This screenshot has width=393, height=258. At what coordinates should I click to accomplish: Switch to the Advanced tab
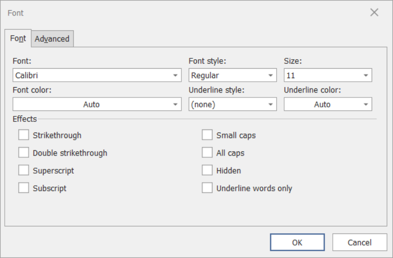click(52, 39)
